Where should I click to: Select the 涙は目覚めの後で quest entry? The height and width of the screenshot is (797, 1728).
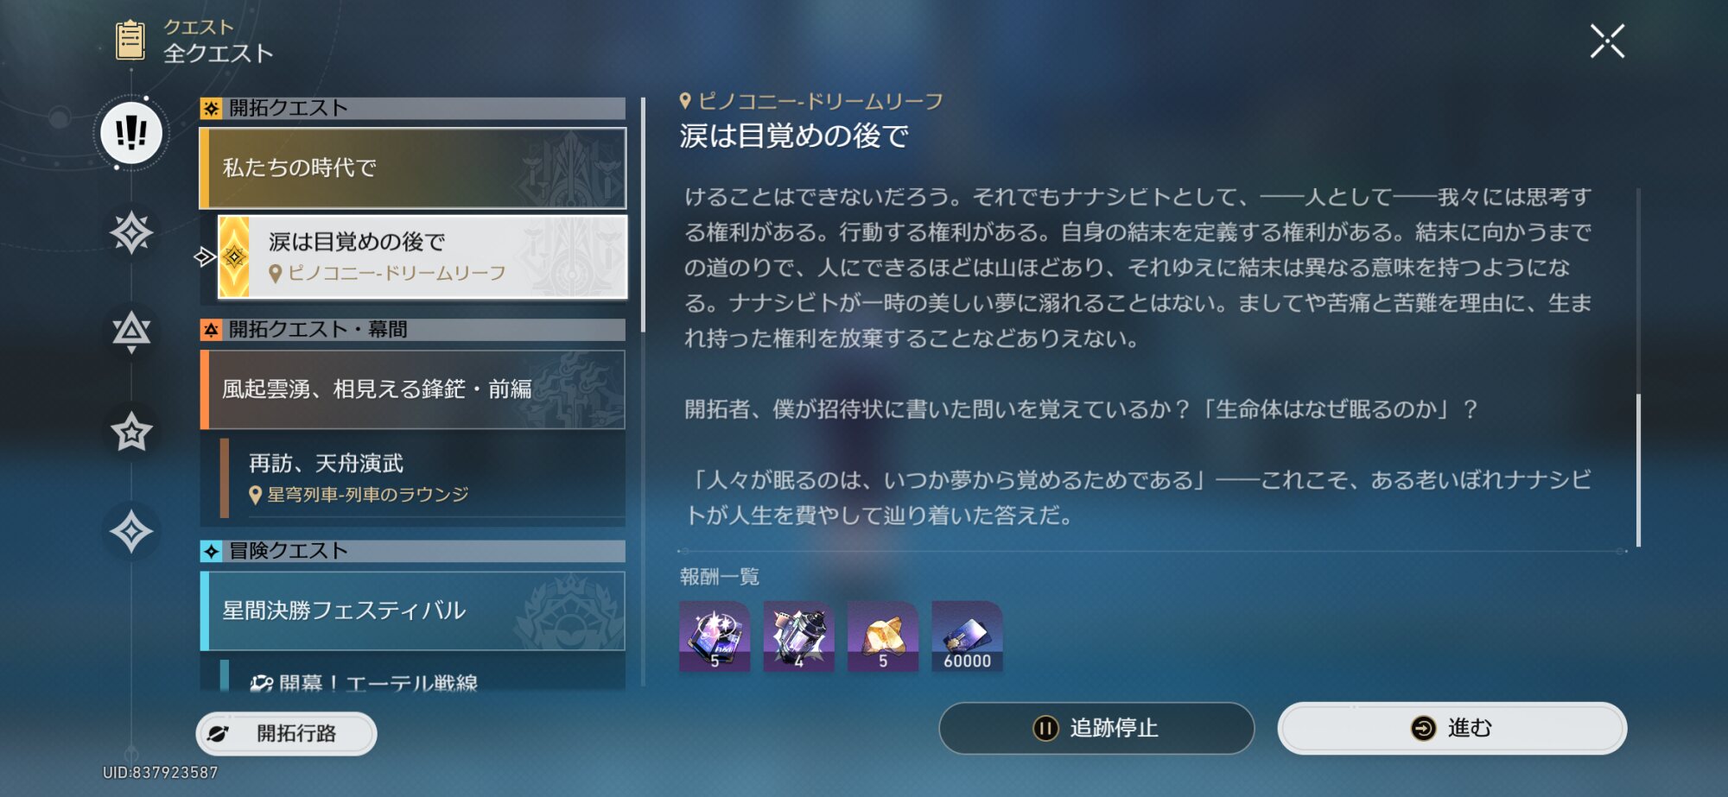(422, 256)
